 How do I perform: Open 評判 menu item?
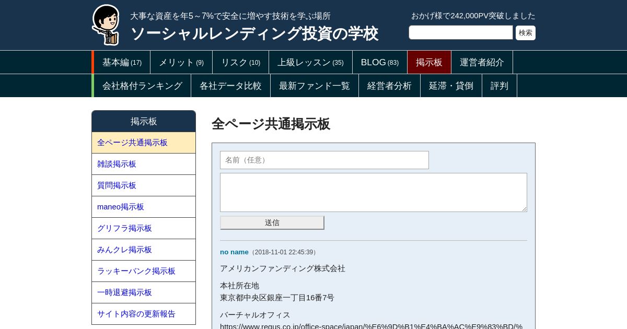pyautogui.click(x=500, y=86)
